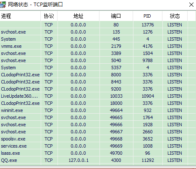Screen dimensions: 196x169
Task: Click port 49700 cell
Action: [x=116, y=153]
